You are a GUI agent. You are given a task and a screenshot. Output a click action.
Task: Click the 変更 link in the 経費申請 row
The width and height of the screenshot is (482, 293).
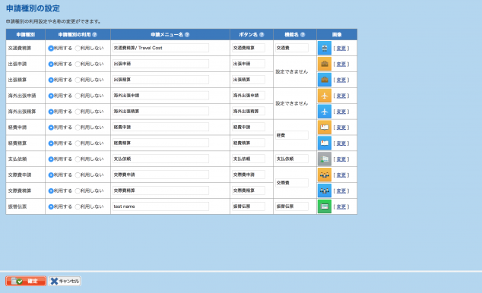click(341, 128)
